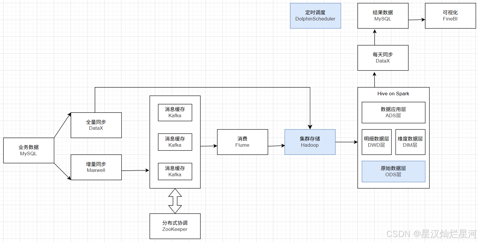The width and height of the screenshot is (478, 242).
Task: Click the top 消息缓存 Kafka box
Action: click(x=175, y=113)
